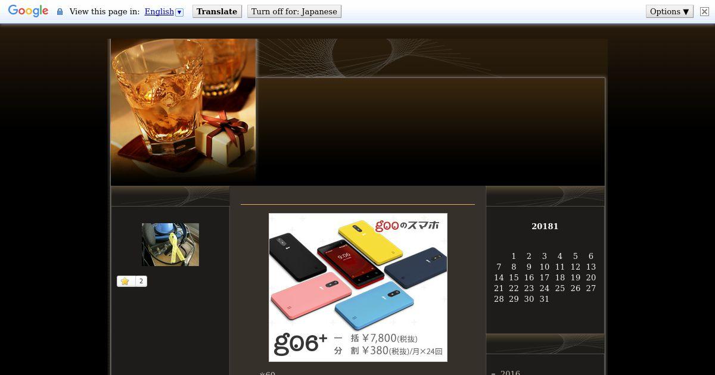
Task: Select calendar date 7
Action: 499,267
